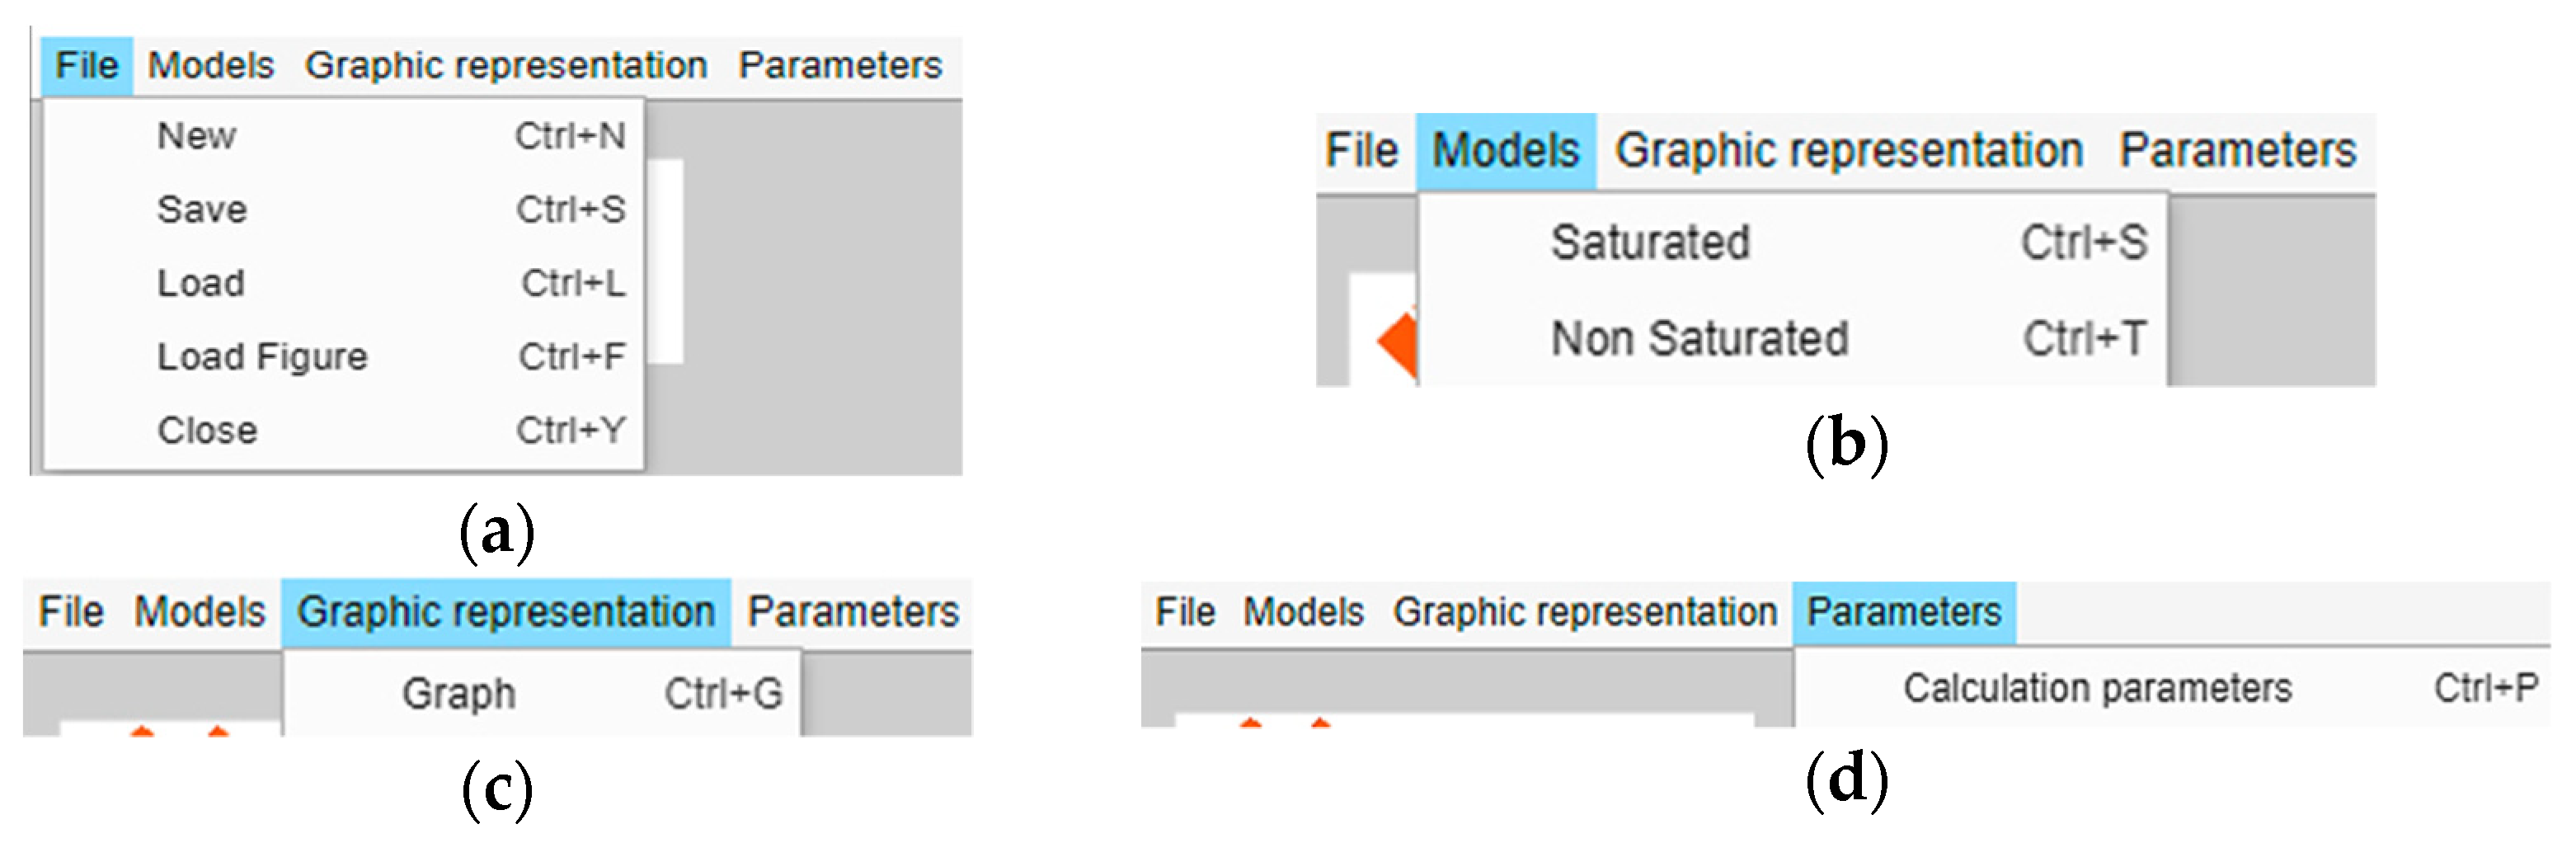
Task: Open File menu left of highlighted Models menu
Action: pyautogui.click(x=1361, y=152)
